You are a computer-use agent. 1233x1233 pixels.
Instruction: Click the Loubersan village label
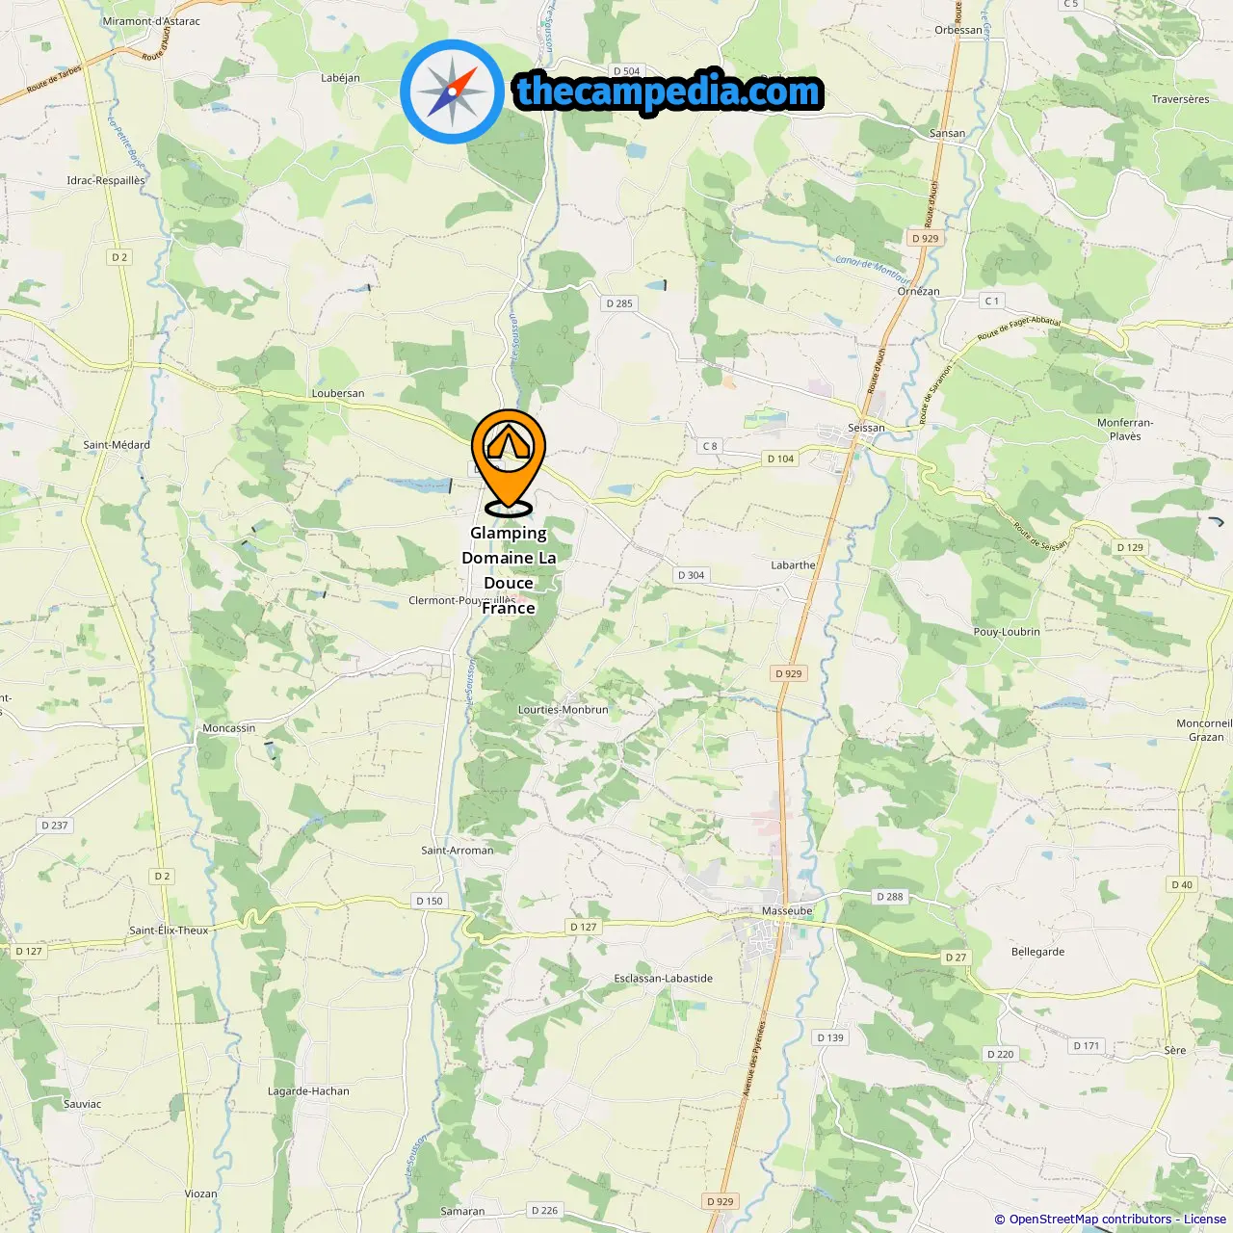[x=338, y=393]
